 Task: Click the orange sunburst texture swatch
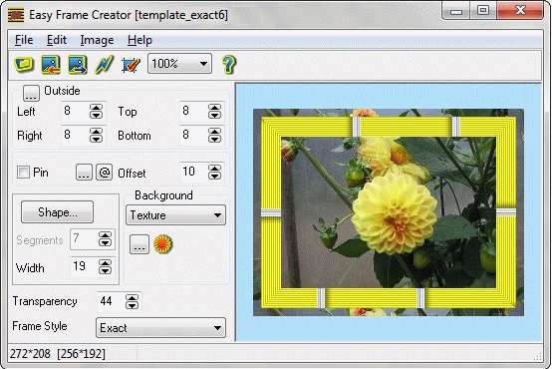click(162, 244)
